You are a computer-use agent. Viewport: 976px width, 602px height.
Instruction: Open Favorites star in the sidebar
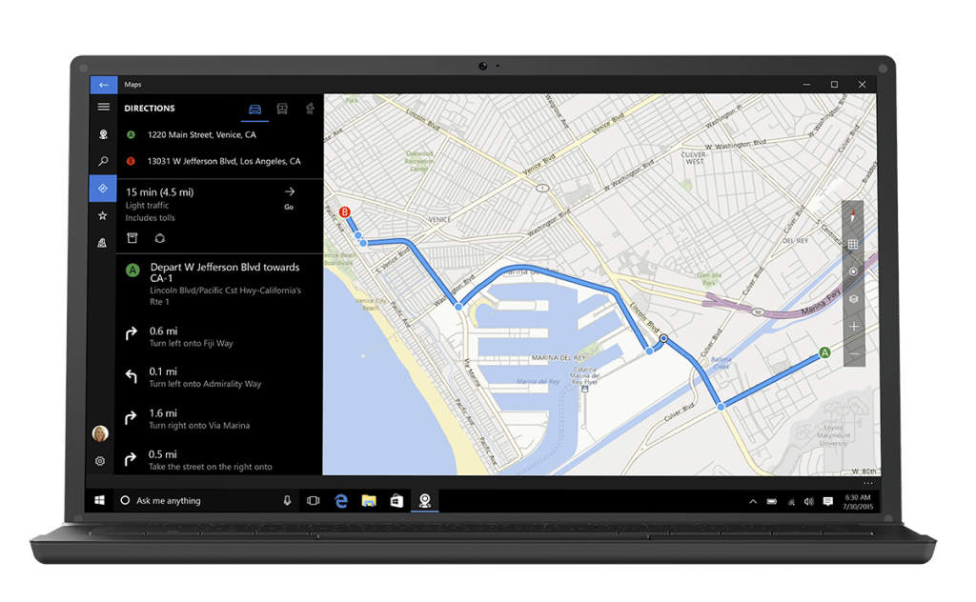103,216
